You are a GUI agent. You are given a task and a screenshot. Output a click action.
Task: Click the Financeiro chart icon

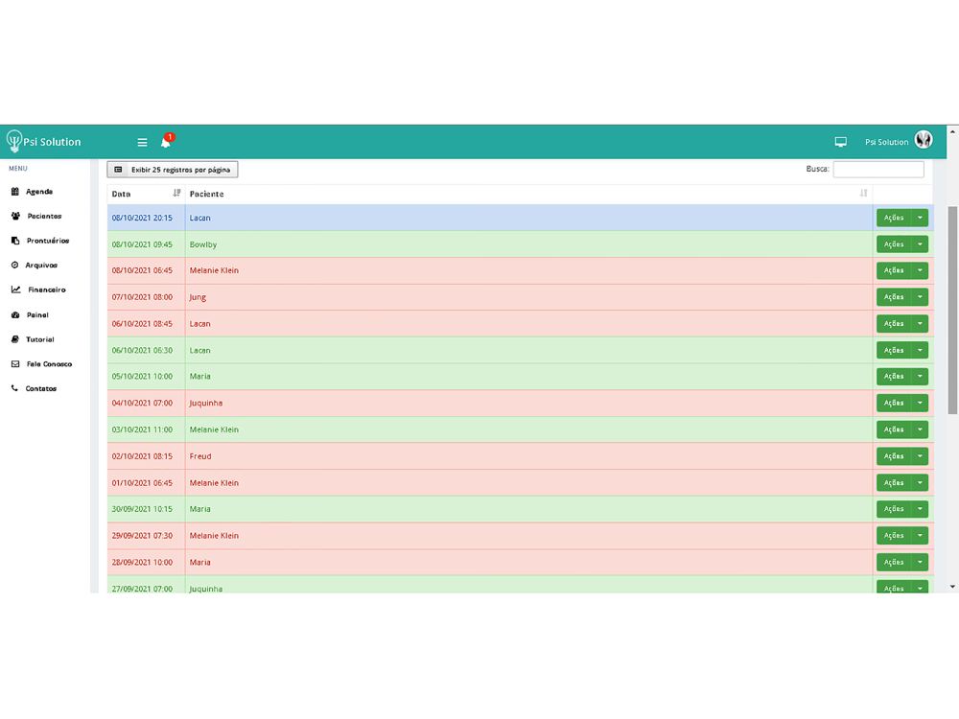click(16, 290)
